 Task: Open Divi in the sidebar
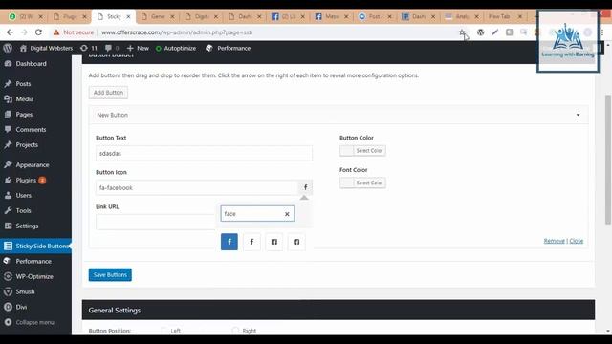pyautogui.click(x=21, y=307)
